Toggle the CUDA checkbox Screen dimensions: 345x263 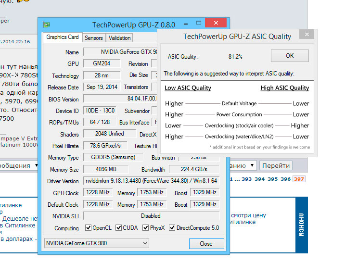click(x=118, y=227)
